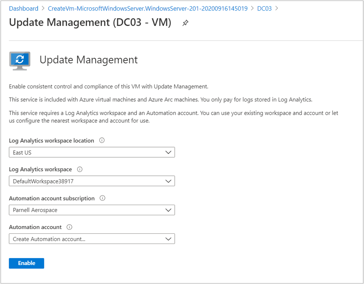Go to Dashboard breadcrumb link
The height and width of the screenshot is (284, 364).
[x=23, y=9]
